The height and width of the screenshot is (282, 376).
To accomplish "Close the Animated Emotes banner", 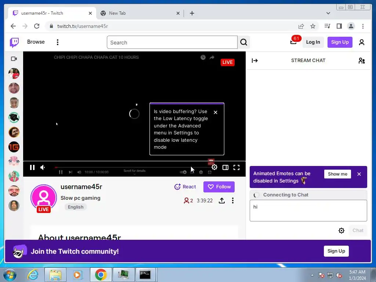I will (x=359, y=174).
